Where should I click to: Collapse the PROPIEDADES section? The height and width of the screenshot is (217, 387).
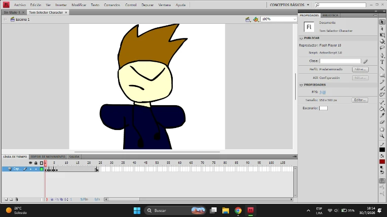tap(301, 85)
